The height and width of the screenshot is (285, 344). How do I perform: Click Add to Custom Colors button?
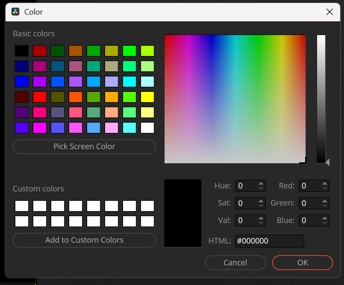(x=85, y=240)
